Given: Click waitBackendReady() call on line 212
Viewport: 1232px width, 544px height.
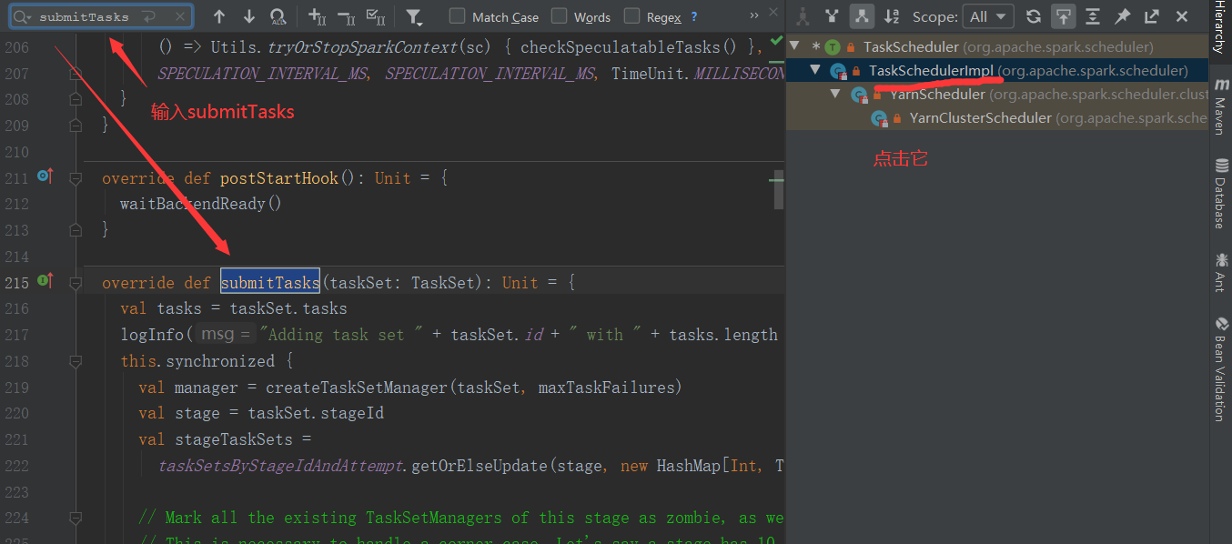Looking at the screenshot, I should pos(201,204).
